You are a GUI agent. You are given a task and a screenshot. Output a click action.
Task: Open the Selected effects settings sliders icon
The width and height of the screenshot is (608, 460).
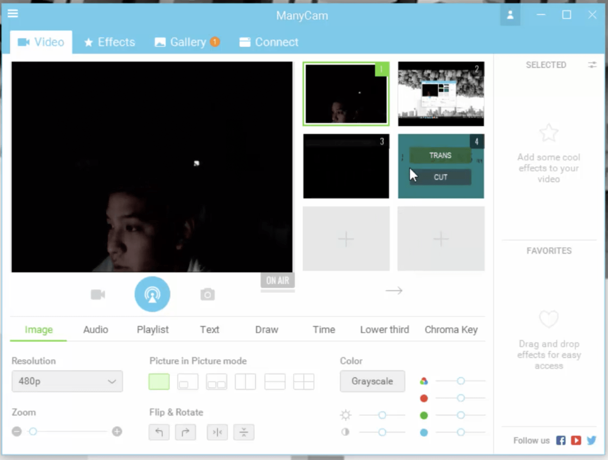coord(592,65)
